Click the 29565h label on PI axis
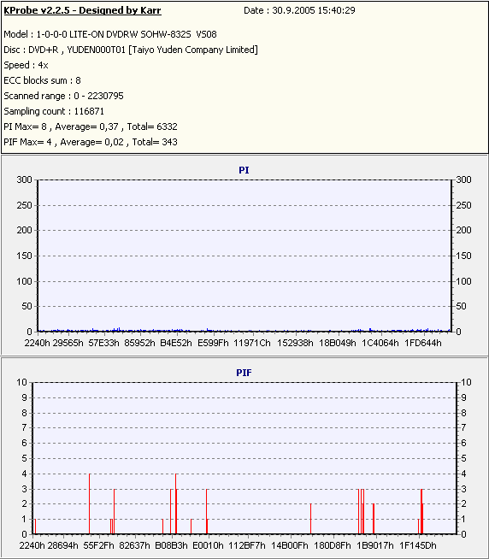Image resolution: width=489 pixels, height=559 pixels. [x=68, y=343]
